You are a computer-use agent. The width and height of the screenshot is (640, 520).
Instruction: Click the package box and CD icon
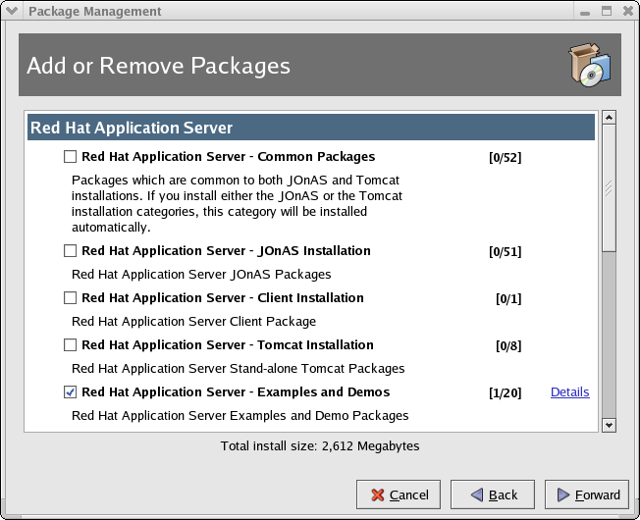(591, 66)
